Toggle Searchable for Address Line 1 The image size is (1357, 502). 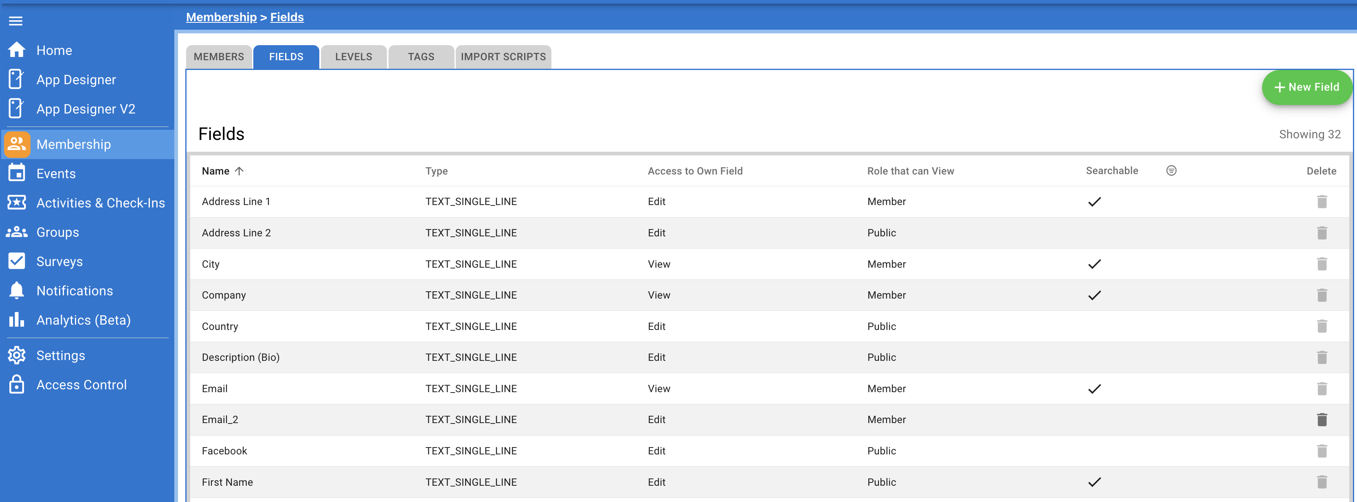coord(1094,201)
